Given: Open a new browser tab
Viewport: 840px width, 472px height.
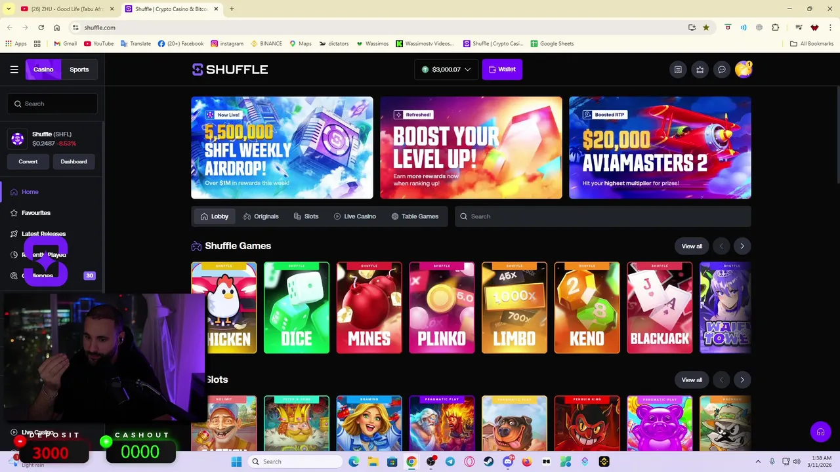Looking at the screenshot, I should click(232, 9).
